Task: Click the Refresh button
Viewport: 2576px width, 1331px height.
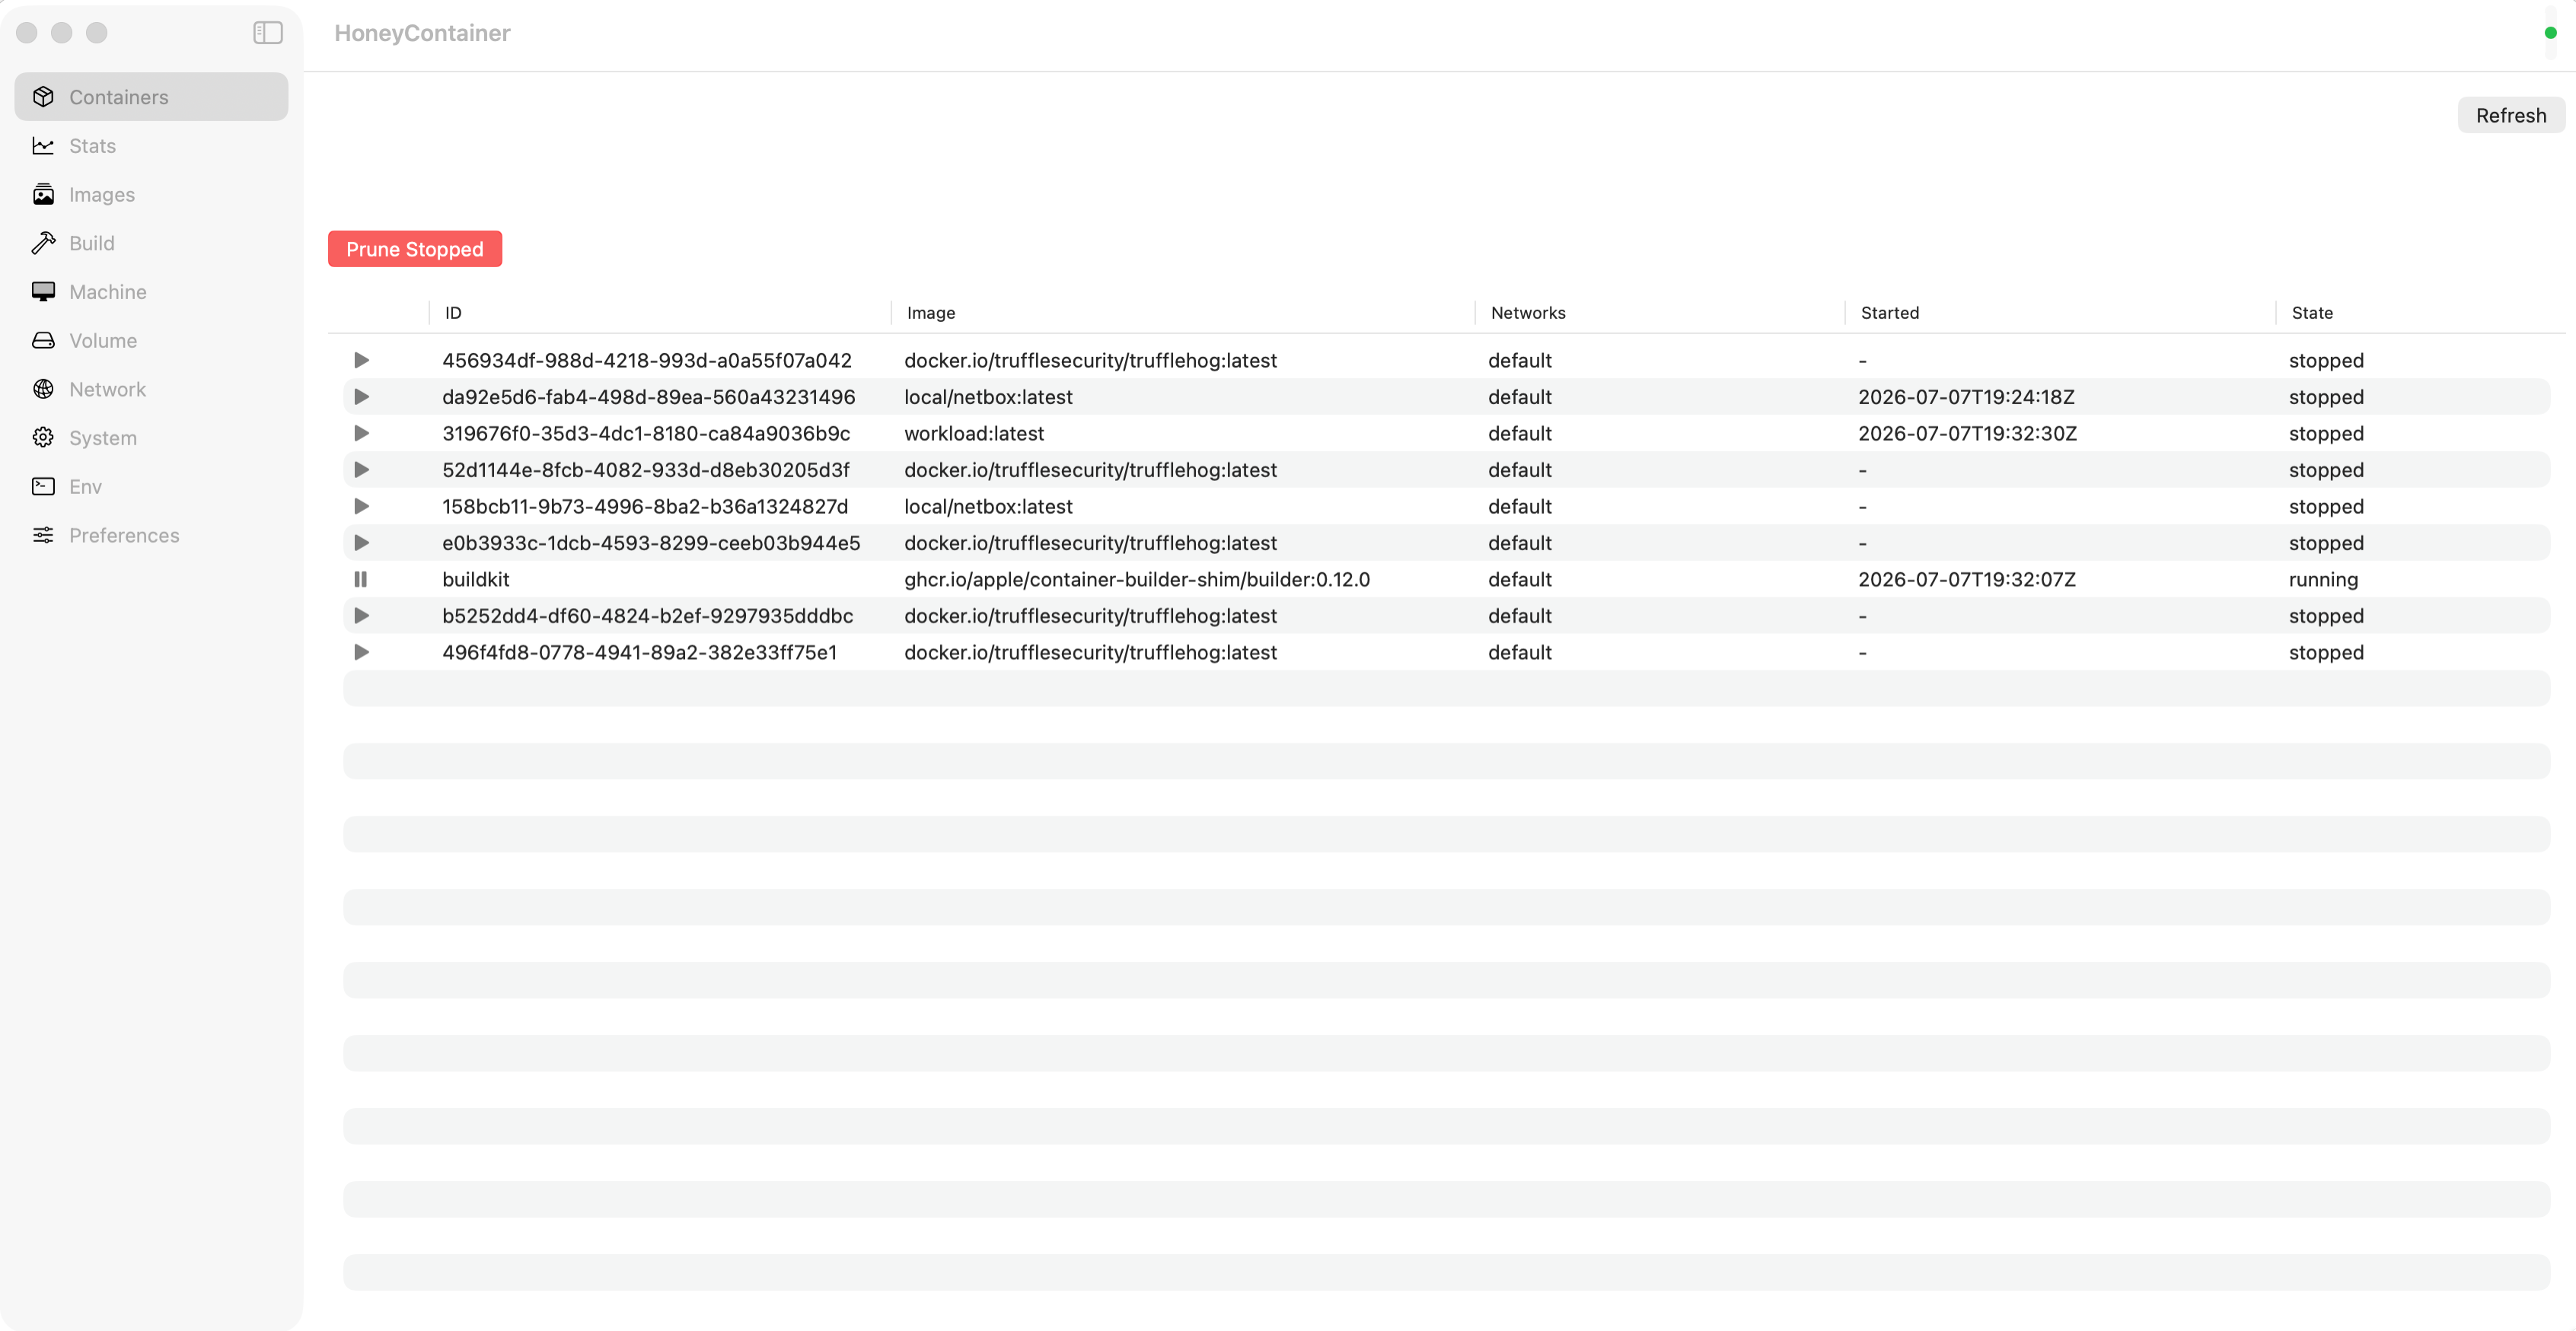Action: pyautogui.click(x=2510, y=115)
